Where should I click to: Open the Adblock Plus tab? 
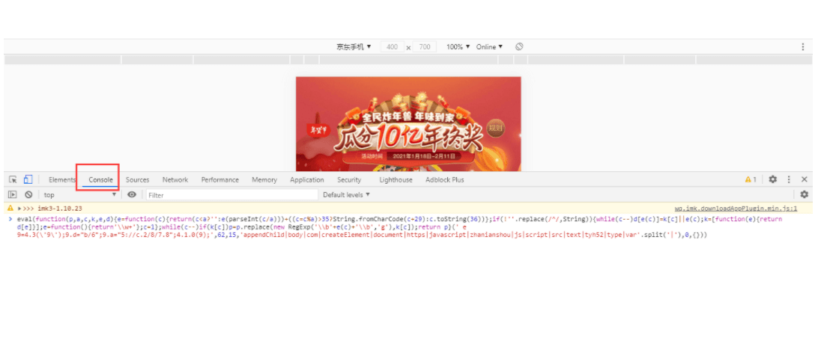point(444,180)
